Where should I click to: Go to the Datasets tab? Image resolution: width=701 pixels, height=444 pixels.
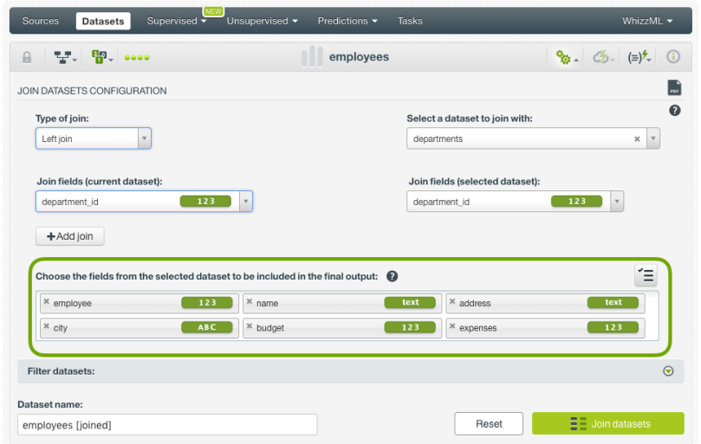pyautogui.click(x=103, y=21)
